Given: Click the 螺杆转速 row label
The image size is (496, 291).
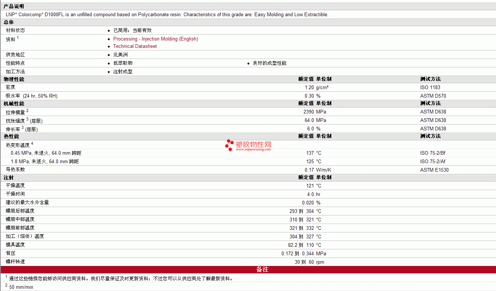Looking at the screenshot, I should pos(16,262).
